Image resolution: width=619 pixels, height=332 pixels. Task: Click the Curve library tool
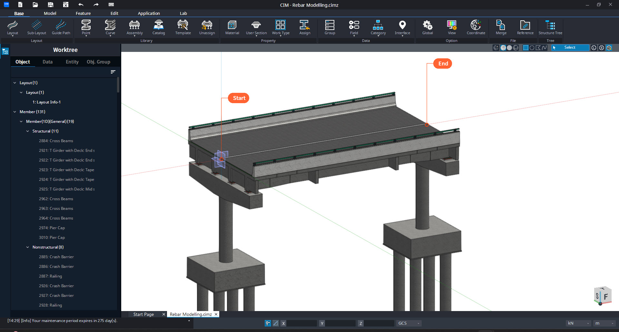tap(110, 28)
